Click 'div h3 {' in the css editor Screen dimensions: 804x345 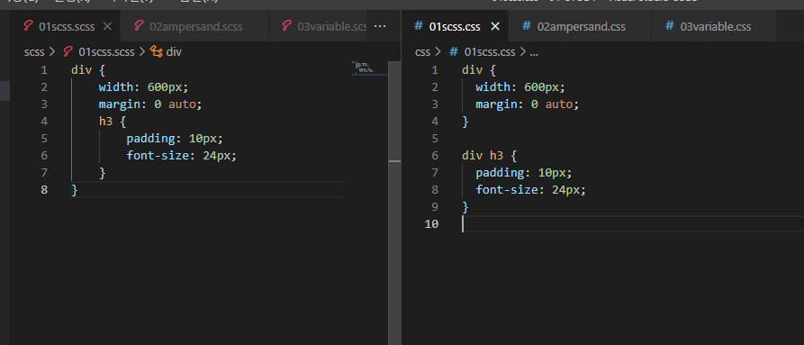[x=490, y=155]
